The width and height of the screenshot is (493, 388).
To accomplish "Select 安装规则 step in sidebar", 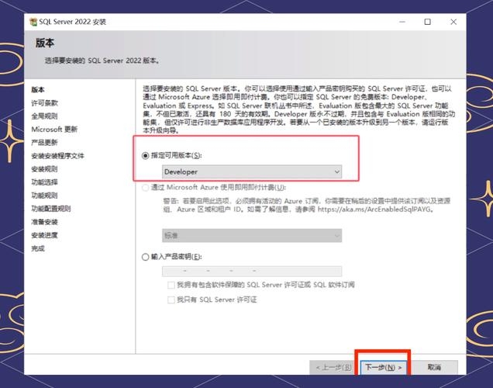I will 45,169.
